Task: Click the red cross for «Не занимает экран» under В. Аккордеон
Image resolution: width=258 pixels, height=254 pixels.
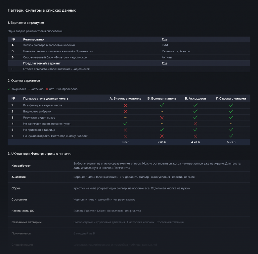Action: click(195, 124)
